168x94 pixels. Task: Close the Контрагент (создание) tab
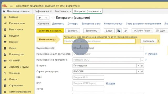(101, 11)
